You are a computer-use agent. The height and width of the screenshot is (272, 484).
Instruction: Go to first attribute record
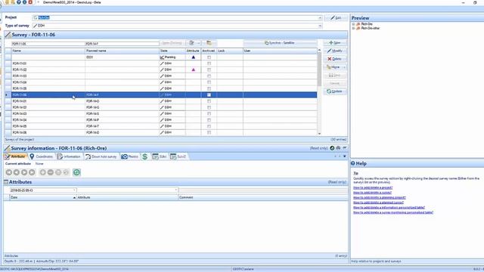click(9, 172)
